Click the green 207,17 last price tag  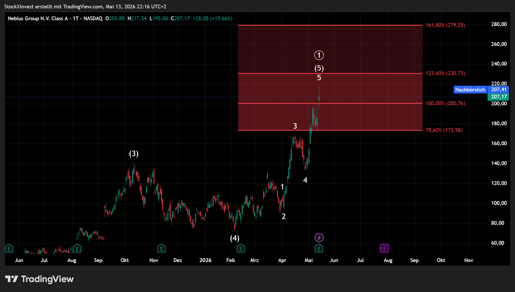click(498, 97)
